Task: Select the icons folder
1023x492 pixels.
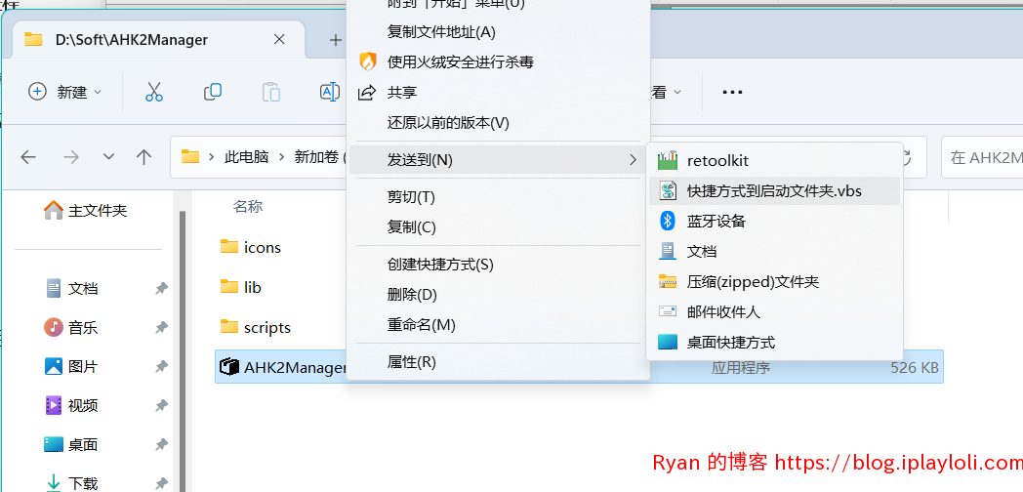Action: 251,247
